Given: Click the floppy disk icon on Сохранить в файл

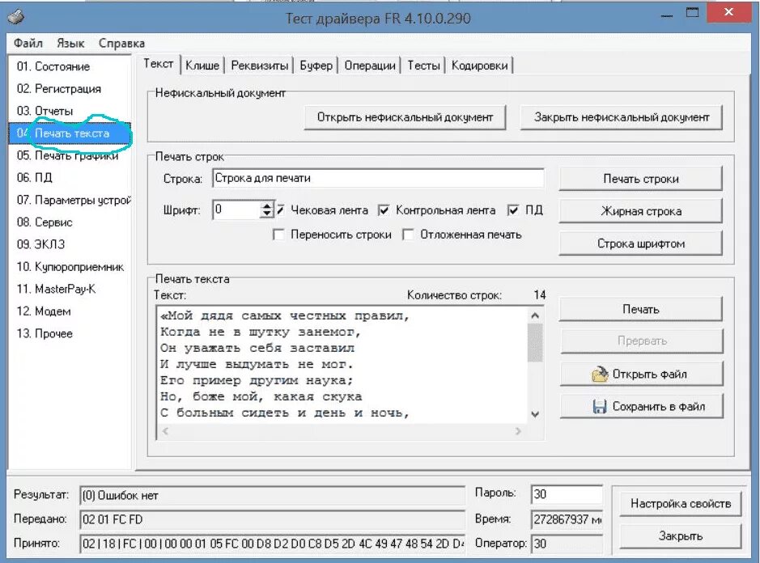Looking at the screenshot, I should coord(600,407).
